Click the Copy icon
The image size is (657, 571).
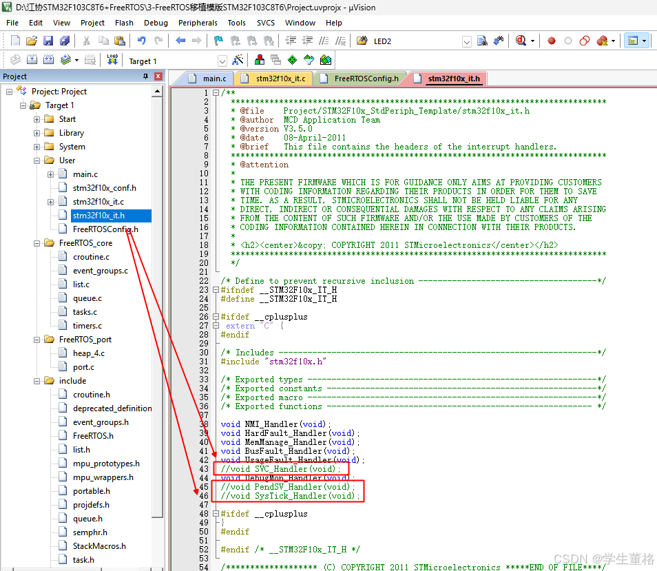(x=103, y=41)
